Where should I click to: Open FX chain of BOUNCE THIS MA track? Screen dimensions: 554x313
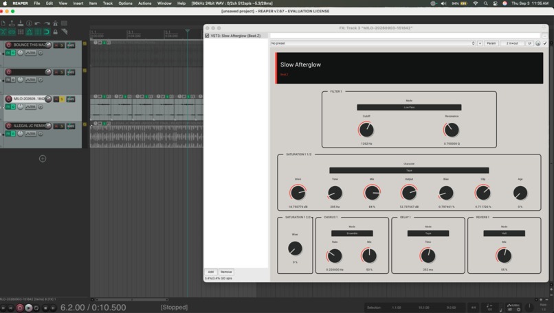point(8,53)
